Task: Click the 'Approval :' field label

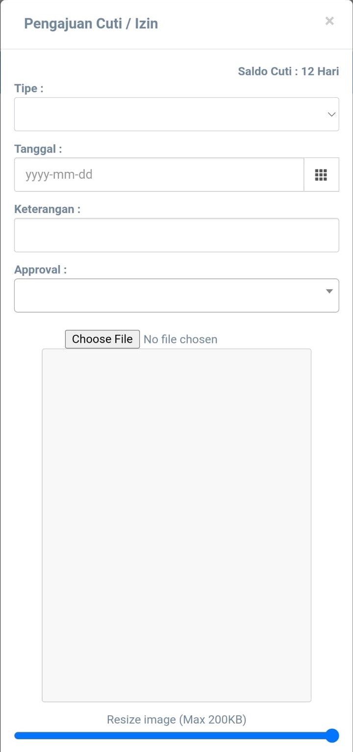Action: [40, 269]
